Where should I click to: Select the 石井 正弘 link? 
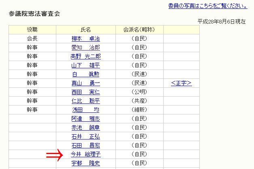point(85,137)
